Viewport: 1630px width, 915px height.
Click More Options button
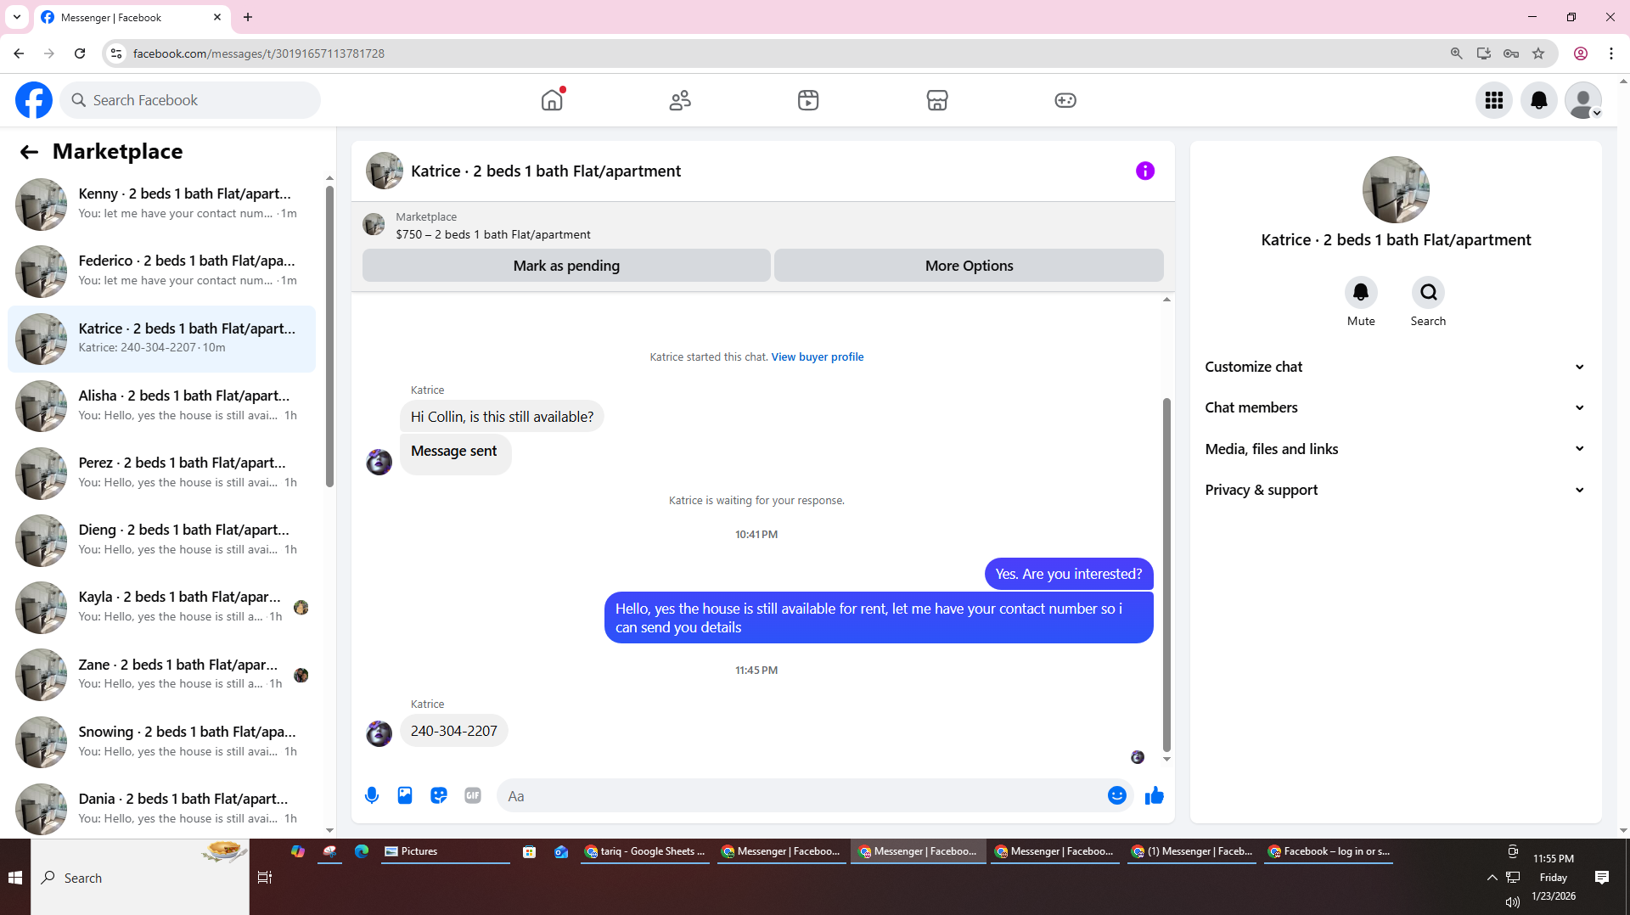pos(969,266)
